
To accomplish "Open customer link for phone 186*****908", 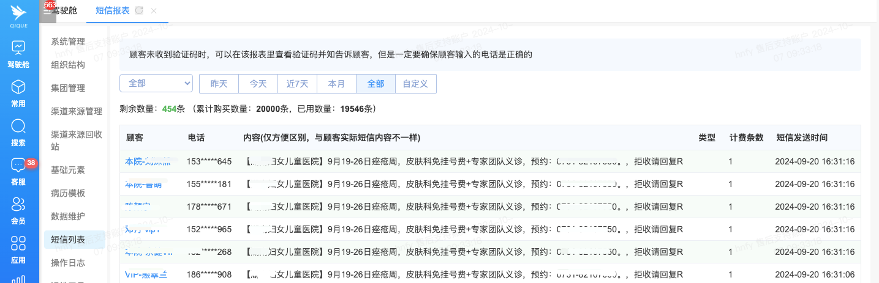I will (146, 274).
